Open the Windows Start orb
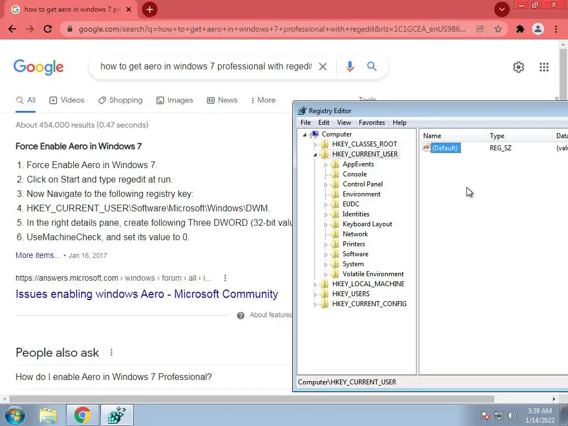Image resolution: width=568 pixels, height=426 pixels. point(14,415)
